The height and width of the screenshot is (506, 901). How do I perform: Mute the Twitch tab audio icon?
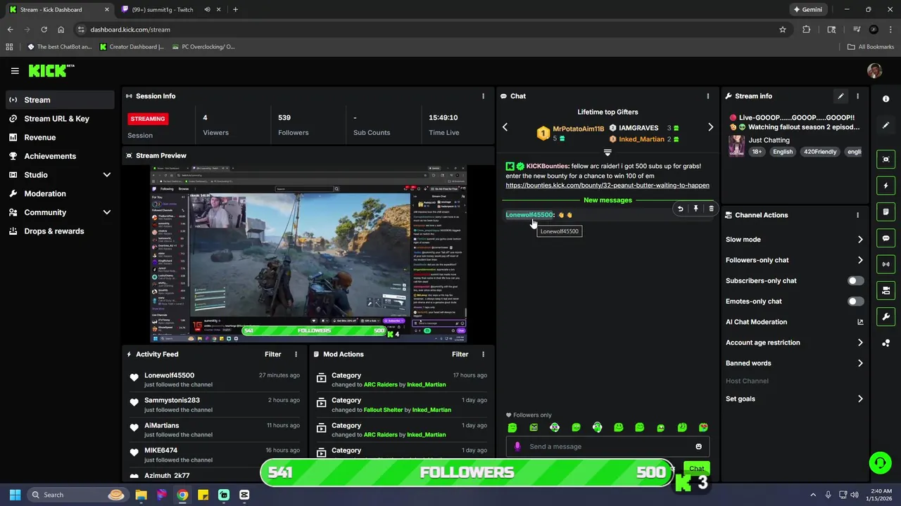[x=207, y=10]
